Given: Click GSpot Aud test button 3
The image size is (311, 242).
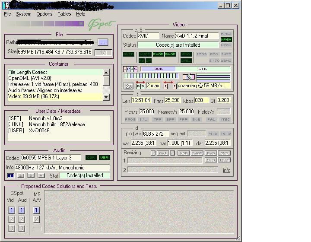Looking at the screenshot, I should [22, 228].
